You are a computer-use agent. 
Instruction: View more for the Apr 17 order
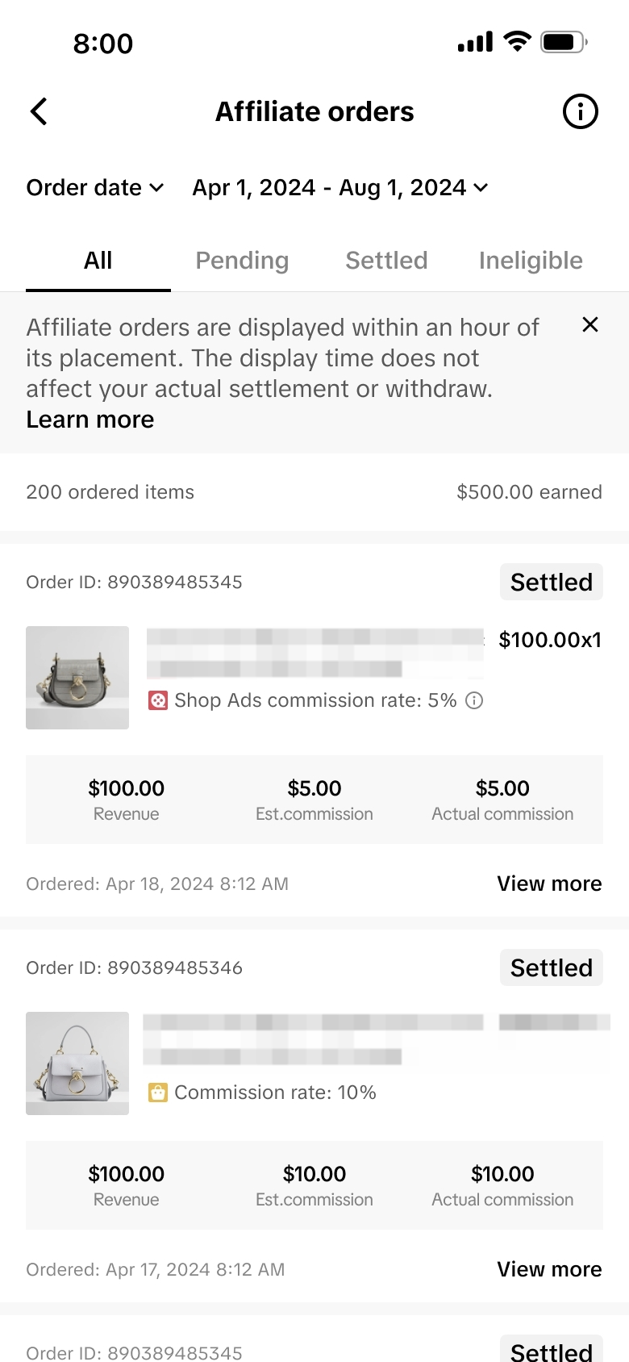click(x=549, y=1269)
